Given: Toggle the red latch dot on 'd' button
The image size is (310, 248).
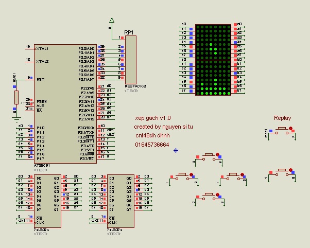Looking at the screenshot, I should pyautogui.click(x=217, y=194).
